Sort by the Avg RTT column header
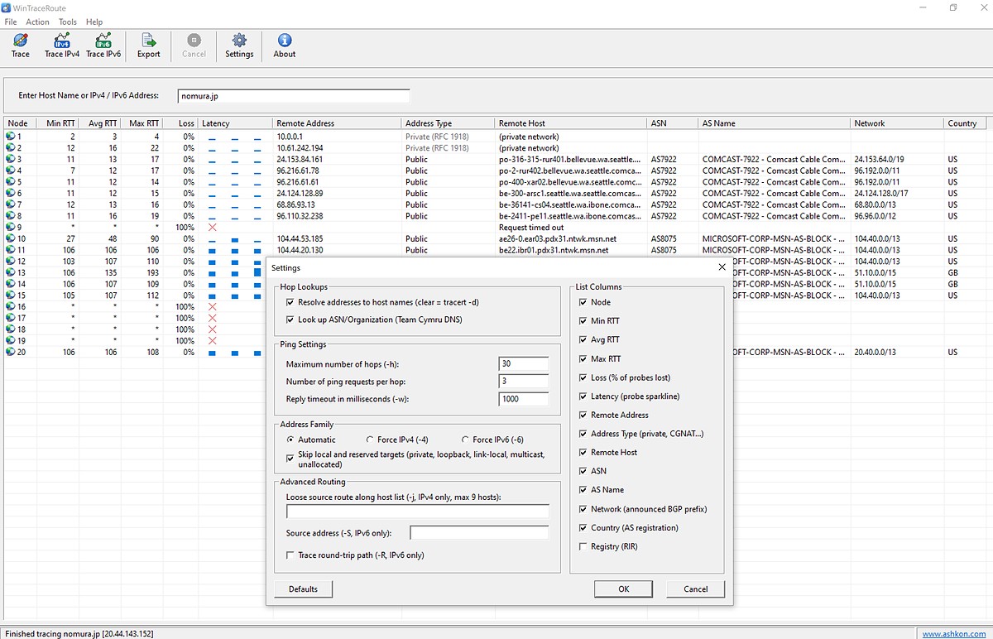Viewport: 993px width, 639px height. (99, 123)
